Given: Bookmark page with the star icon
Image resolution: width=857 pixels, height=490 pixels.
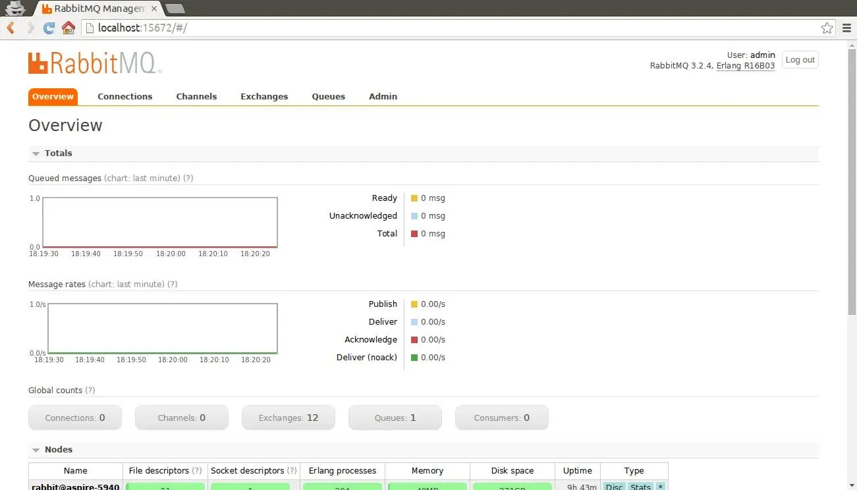Looking at the screenshot, I should coord(827,28).
